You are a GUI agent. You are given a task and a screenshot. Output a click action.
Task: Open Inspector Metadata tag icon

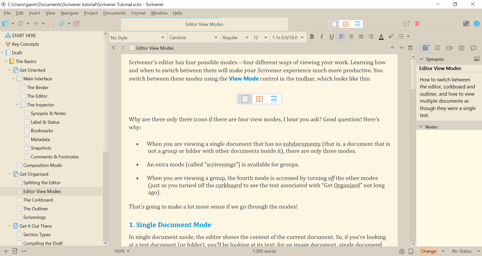tap(449, 48)
